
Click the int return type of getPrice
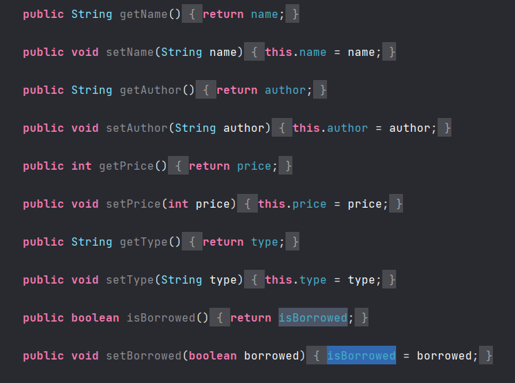coord(82,166)
